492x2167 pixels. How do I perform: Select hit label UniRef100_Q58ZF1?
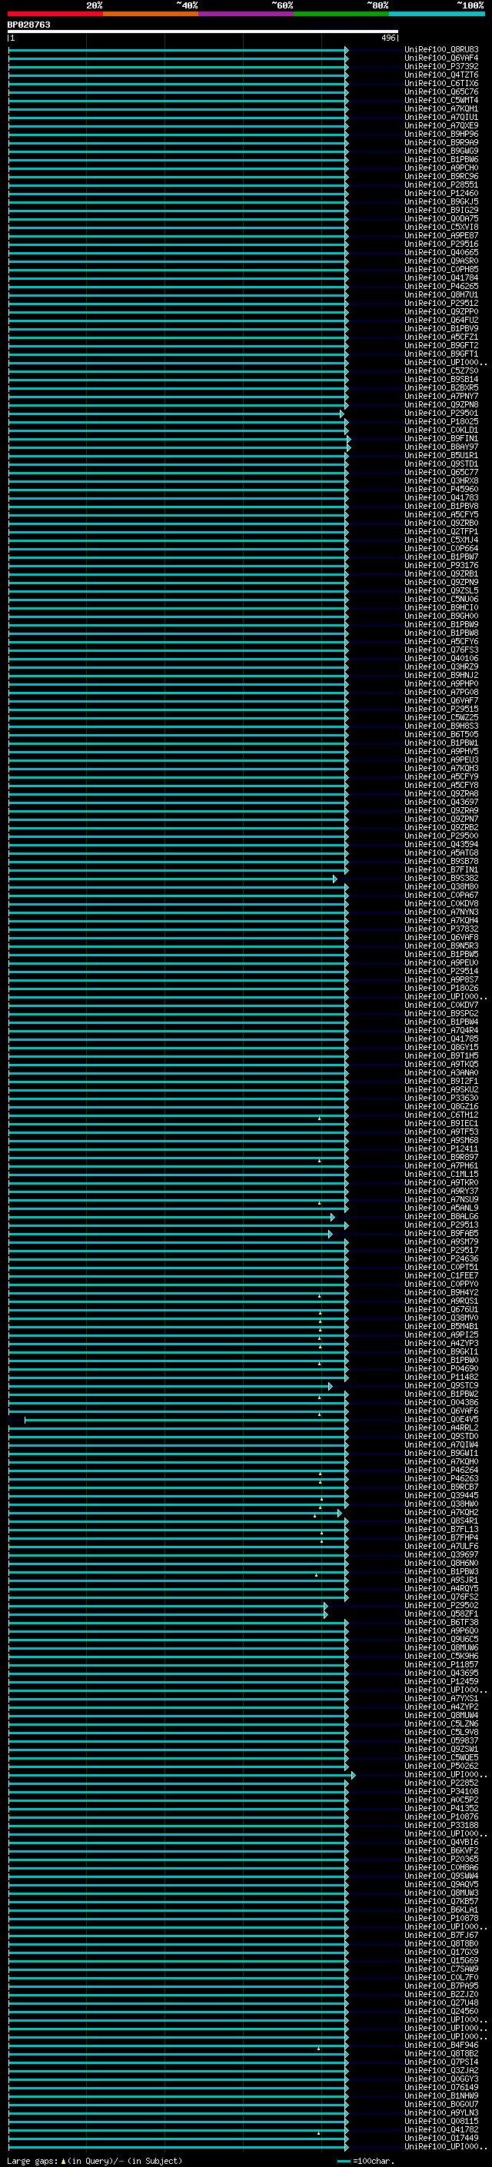(x=441, y=1614)
